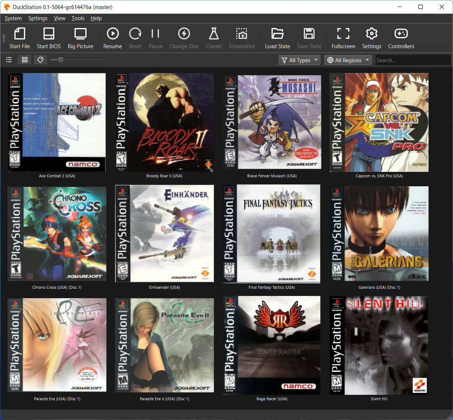Click the Reset toolbar icon
453x420 pixels.
click(x=135, y=34)
